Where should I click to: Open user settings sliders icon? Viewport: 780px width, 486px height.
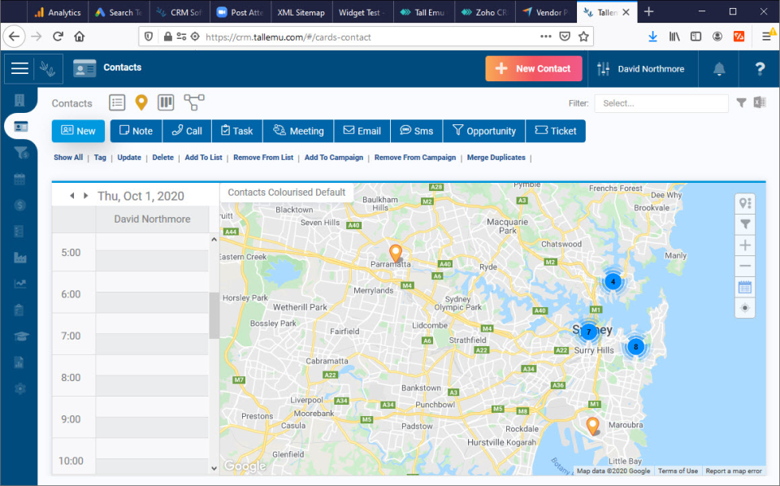click(x=604, y=68)
